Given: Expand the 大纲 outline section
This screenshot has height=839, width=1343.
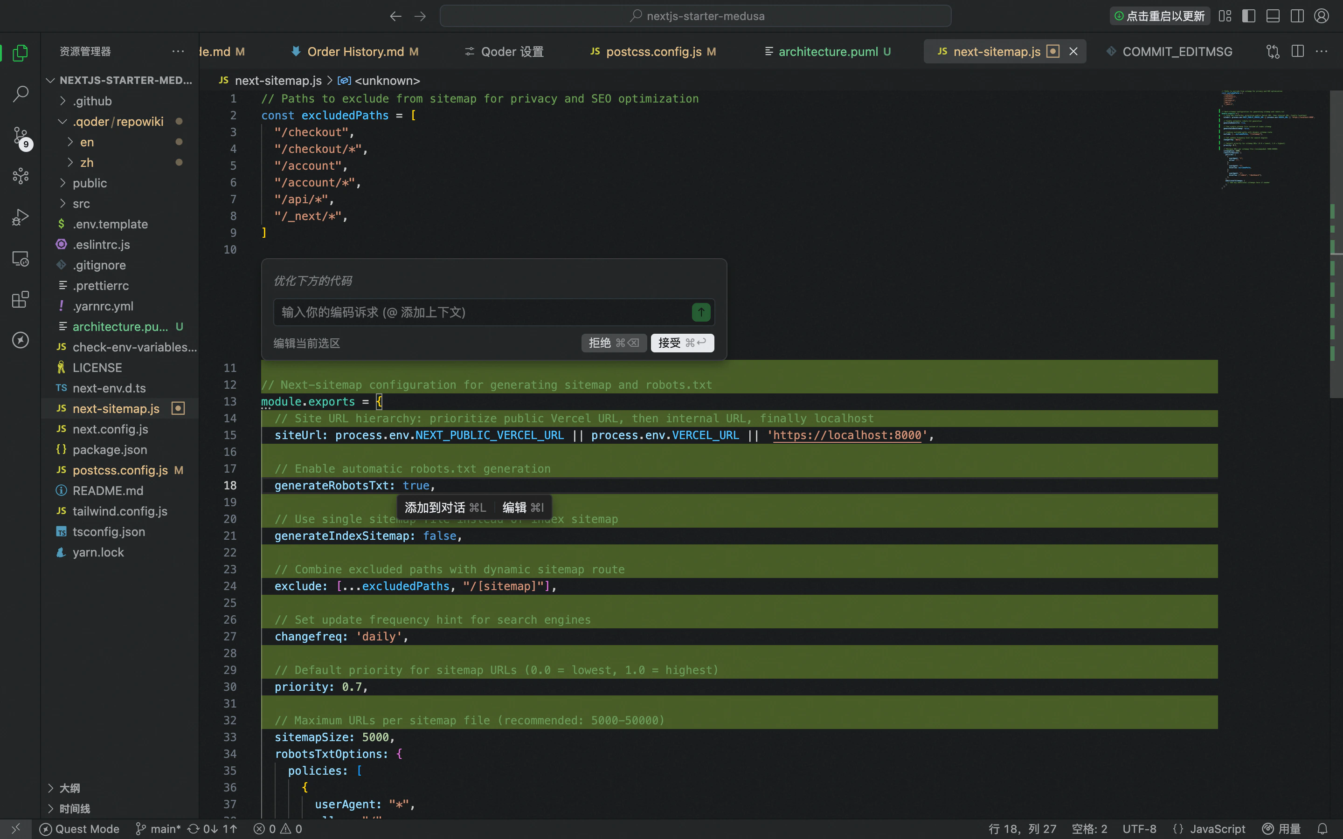Looking at the screenshot, I should pos(120,788).
